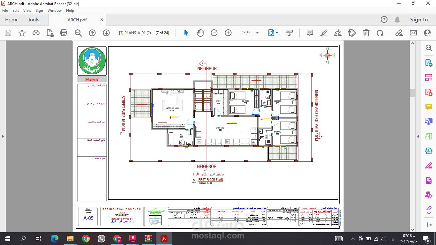
Task: Click the share with others icon
Action: (427, 33)
